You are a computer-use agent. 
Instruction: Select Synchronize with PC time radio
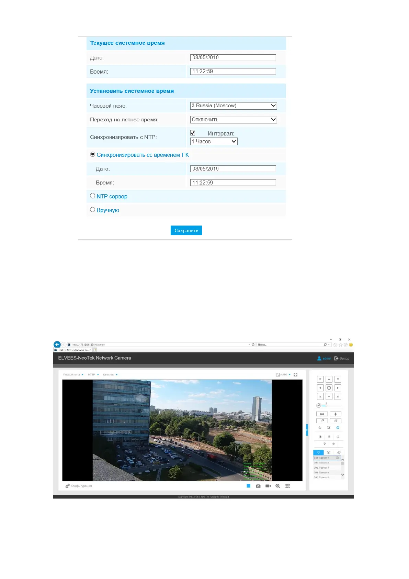(x=92, y=154)
